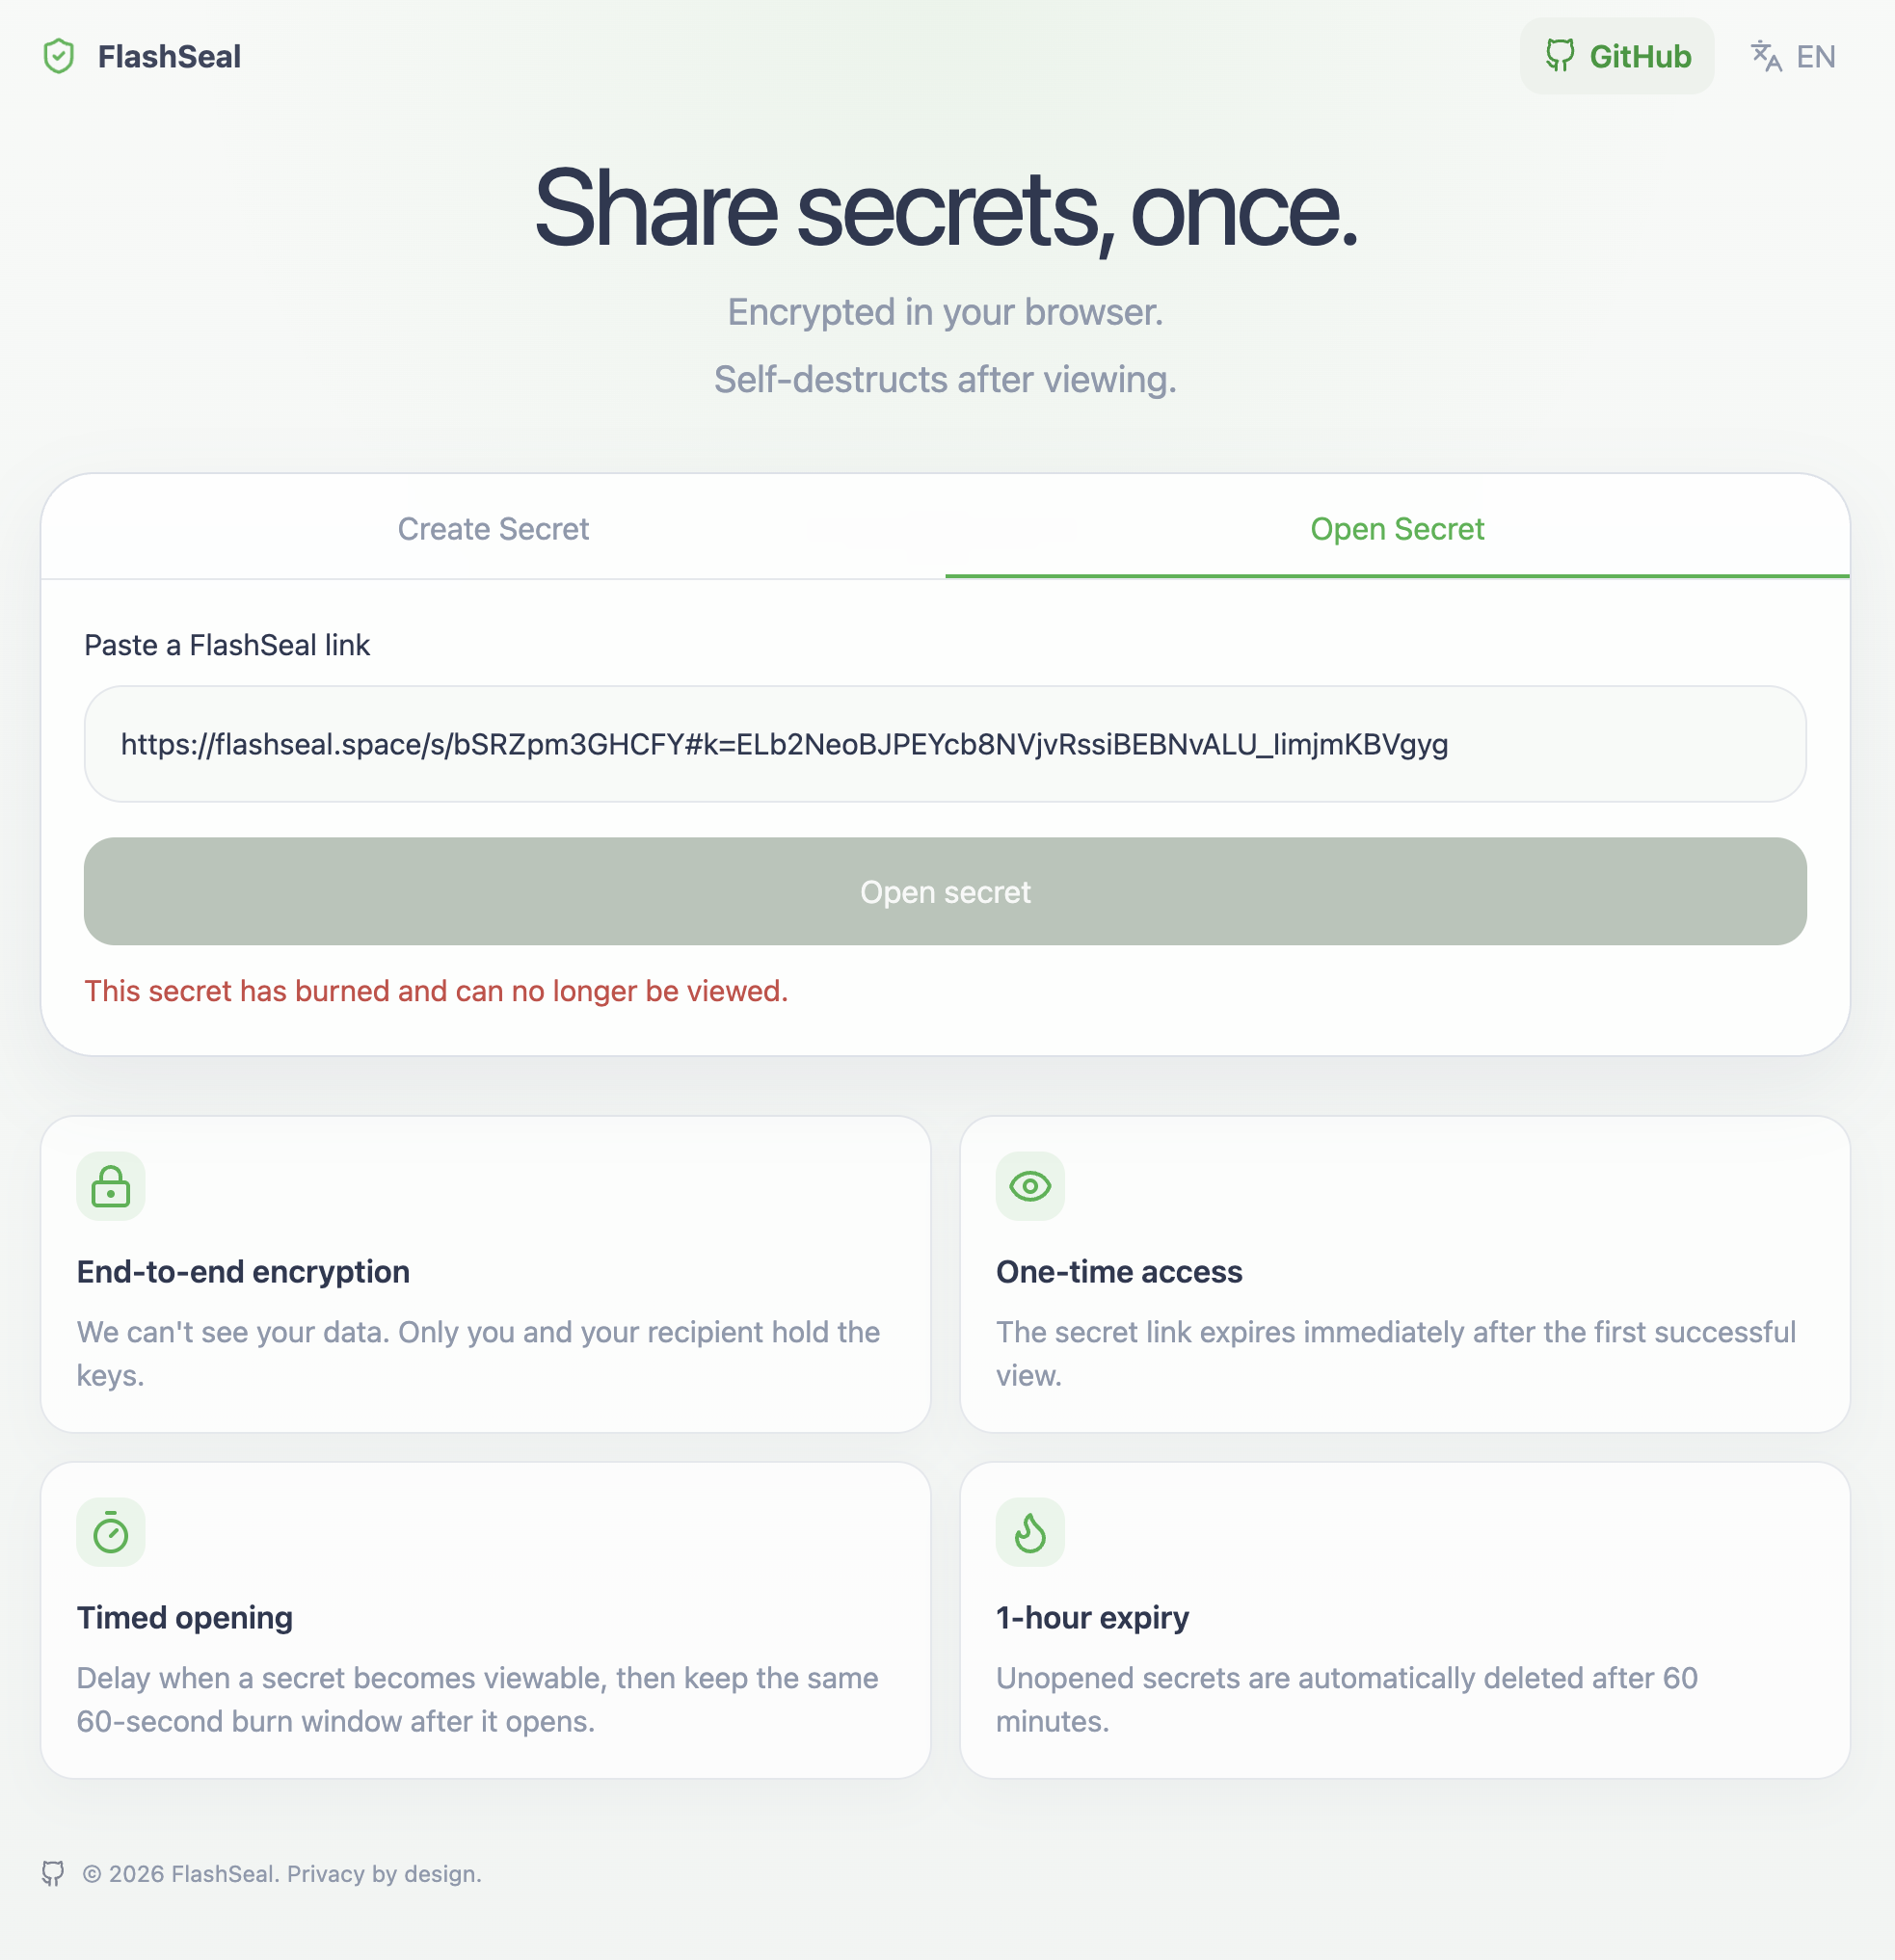Open the GitHub link in header
This screenshot has height=1960, width=1895.
[1616, 56]
